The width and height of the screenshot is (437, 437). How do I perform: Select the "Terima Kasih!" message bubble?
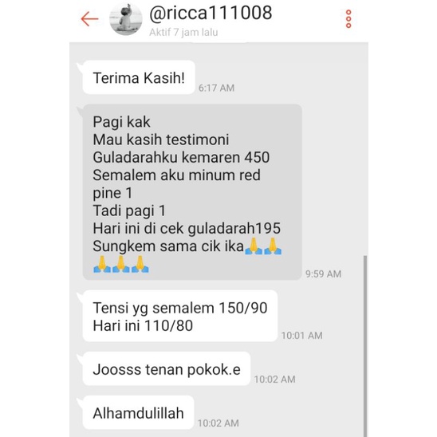coord(139,77)
